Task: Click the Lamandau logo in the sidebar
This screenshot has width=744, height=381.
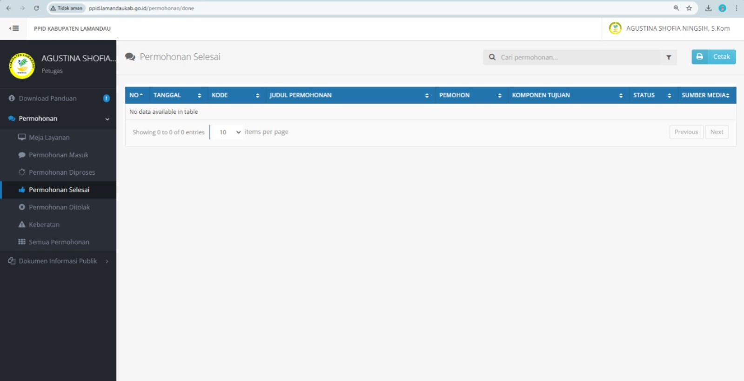Action: (22, 66)
